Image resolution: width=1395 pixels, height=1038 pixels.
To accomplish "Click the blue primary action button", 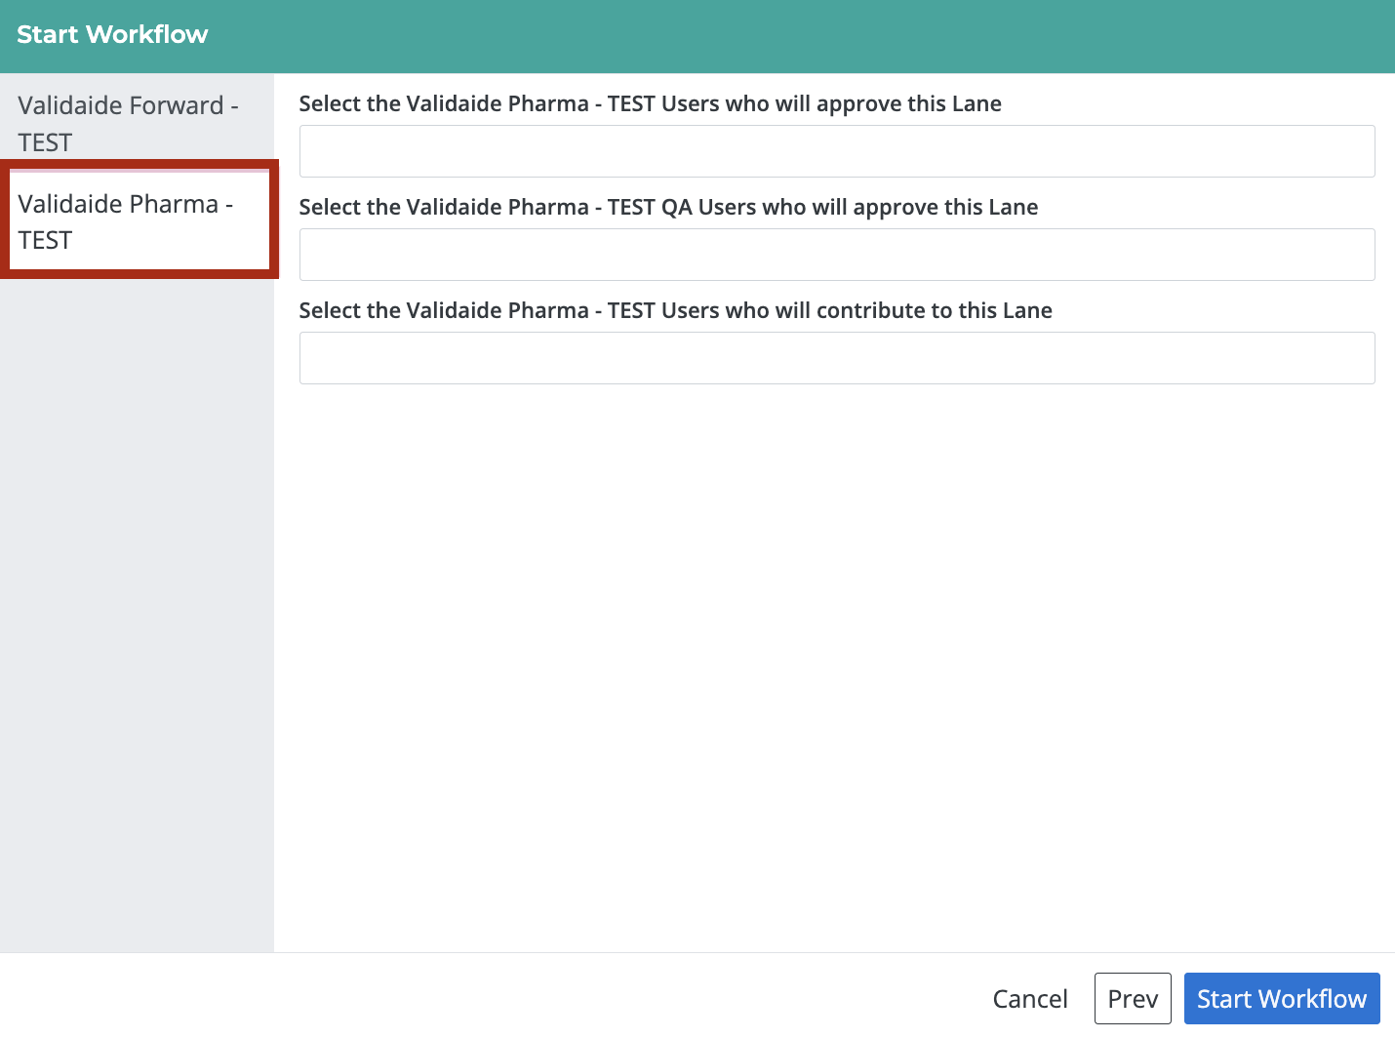I will pyautogui.click(x=1282, y=998).
